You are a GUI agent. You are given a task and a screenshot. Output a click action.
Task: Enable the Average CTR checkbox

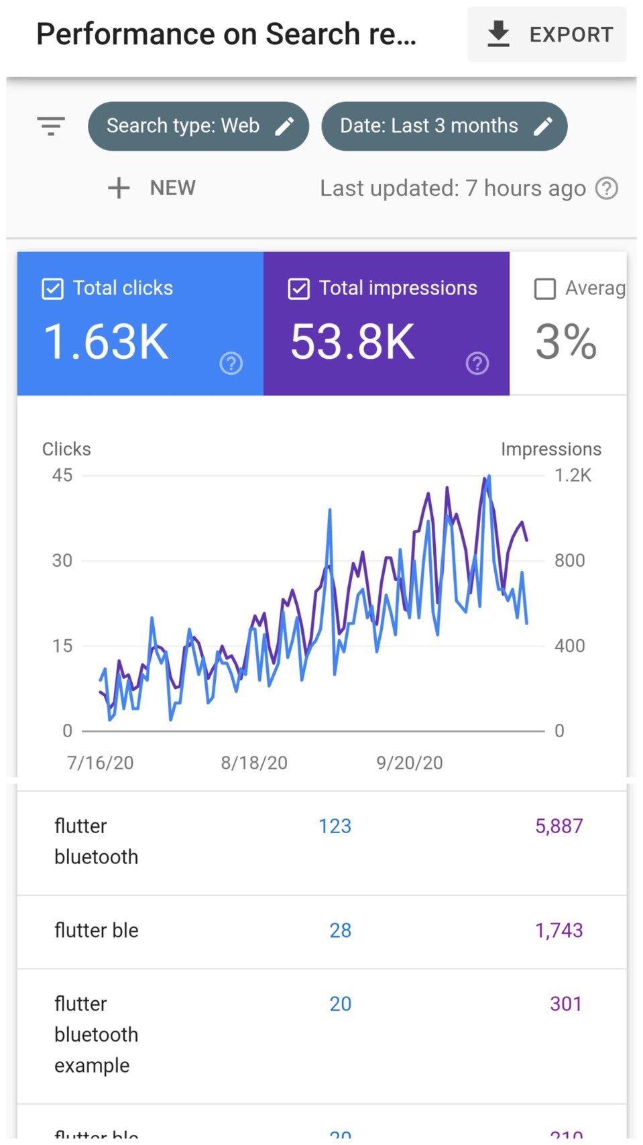[545, 288]
